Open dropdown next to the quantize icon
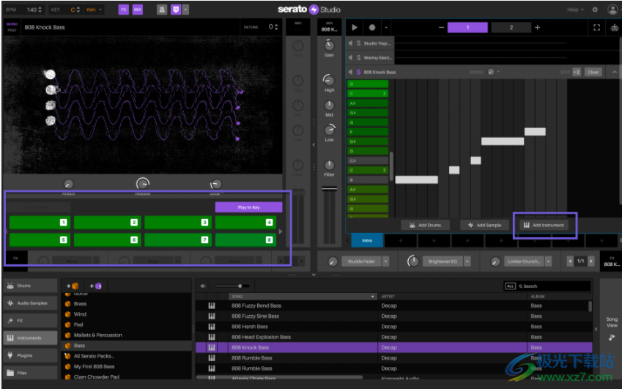The image size is (622, 389). click(185, 10)
